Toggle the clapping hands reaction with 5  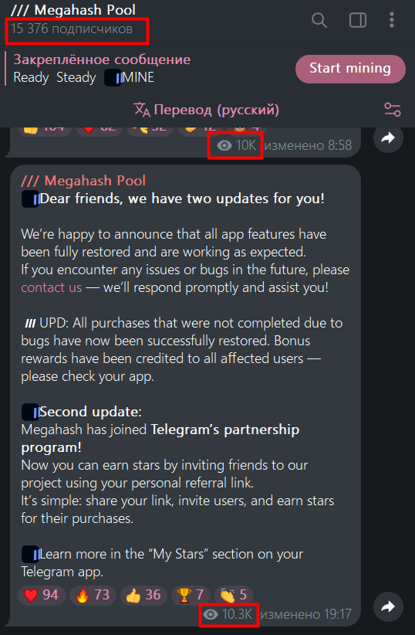(234, 595)
